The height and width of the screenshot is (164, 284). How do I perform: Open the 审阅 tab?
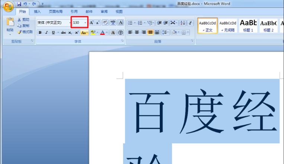pyautogui.click(x=104, y=12)
